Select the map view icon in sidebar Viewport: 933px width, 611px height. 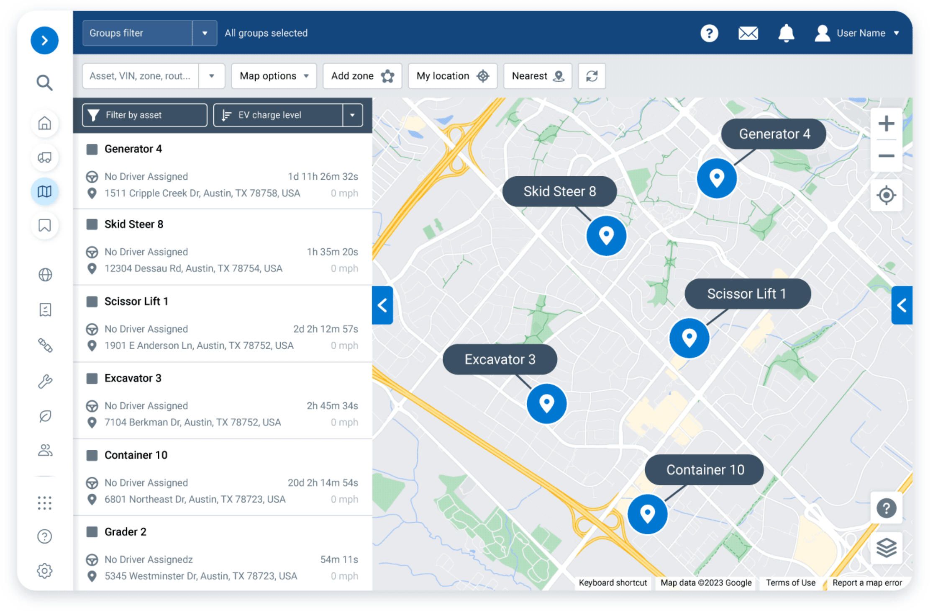tap(44, 191)
